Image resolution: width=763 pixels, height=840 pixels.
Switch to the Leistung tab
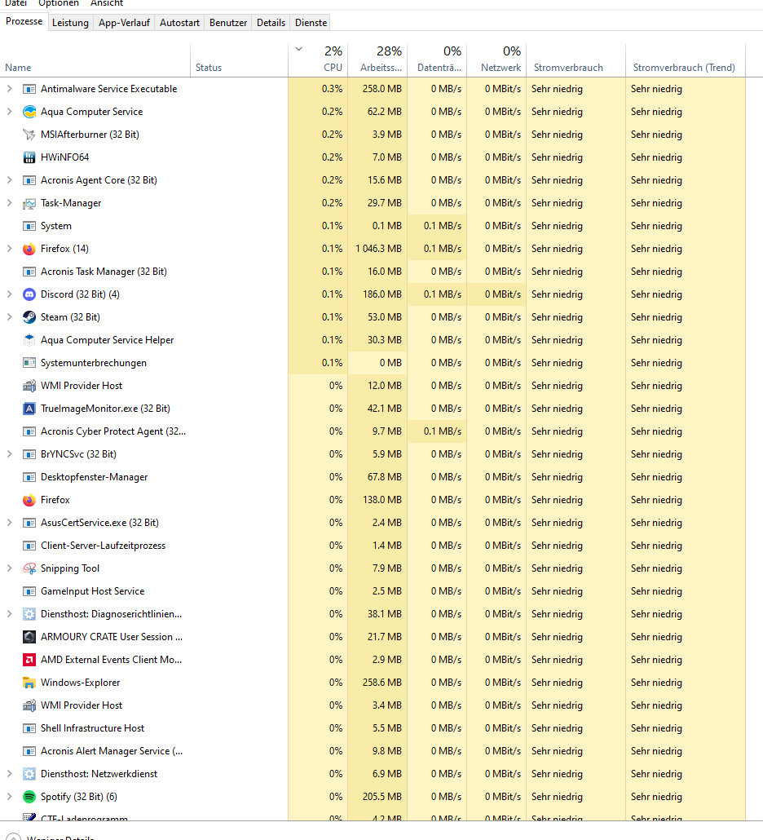click(x=70, y=23)
